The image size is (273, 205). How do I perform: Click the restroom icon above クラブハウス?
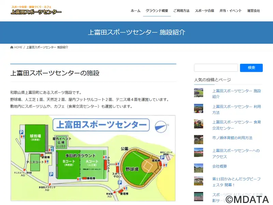pyautogui.click(x=105, y=158)
